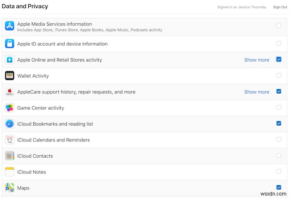This screenshot has width=291, height=198.
Task: Check Apple ID account and device information
Action: point(279,43)
